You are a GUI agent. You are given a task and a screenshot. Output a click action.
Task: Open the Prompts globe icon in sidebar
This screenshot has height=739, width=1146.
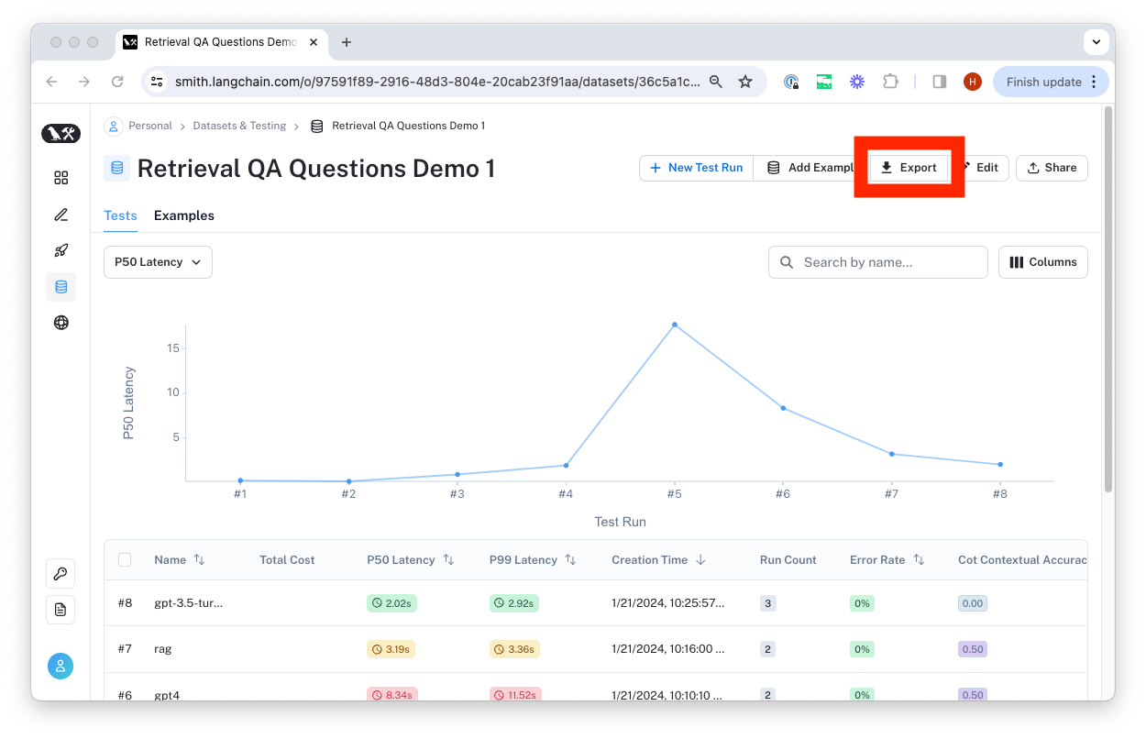coord(61,322)
